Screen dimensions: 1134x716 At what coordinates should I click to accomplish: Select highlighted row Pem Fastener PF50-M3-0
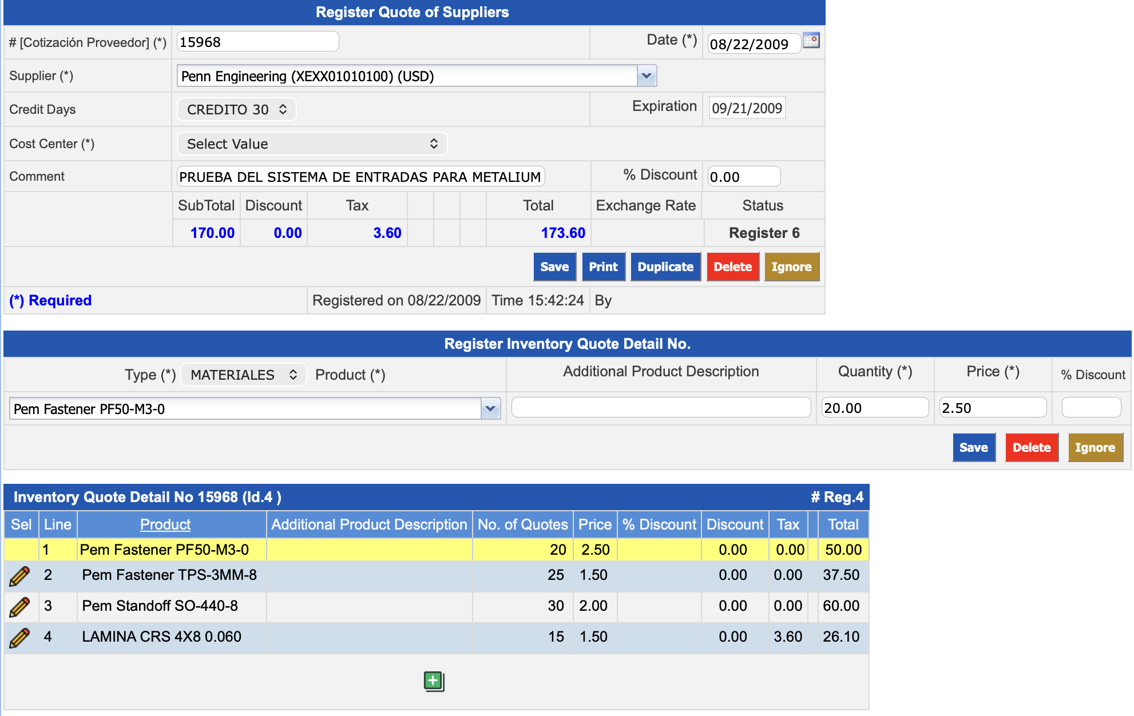point(164,550)
